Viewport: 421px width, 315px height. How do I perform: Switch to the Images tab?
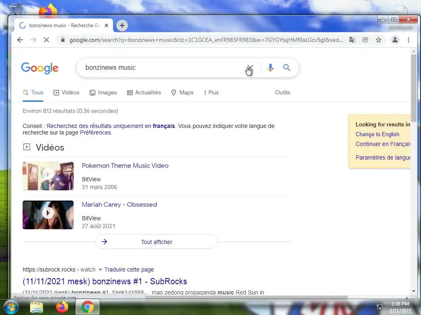[103, 93]
